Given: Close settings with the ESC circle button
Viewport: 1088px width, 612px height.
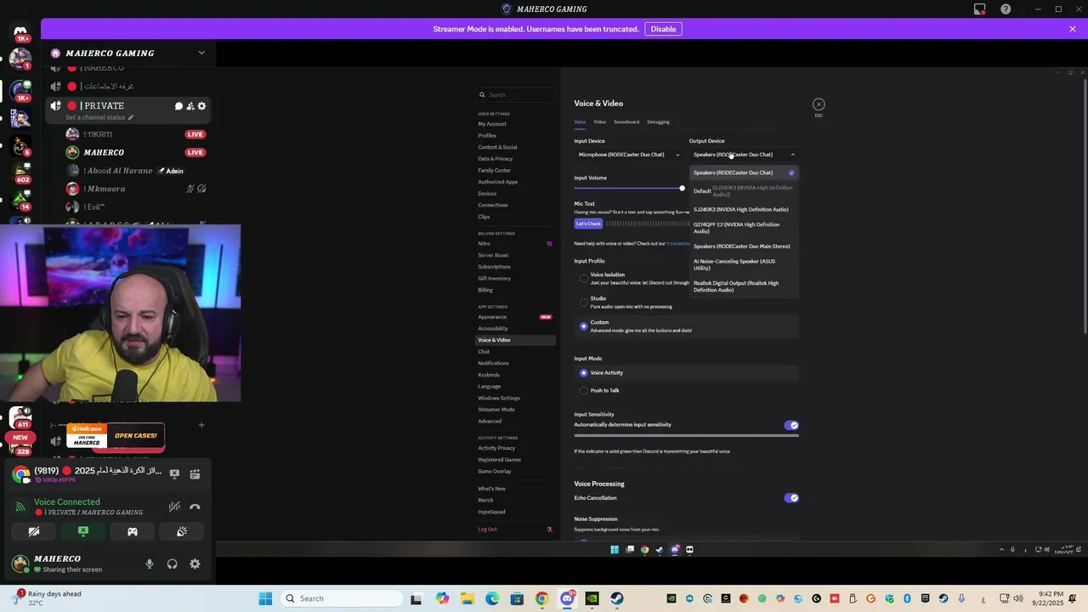Looking at the screenshot, I should tap(819, 105).
